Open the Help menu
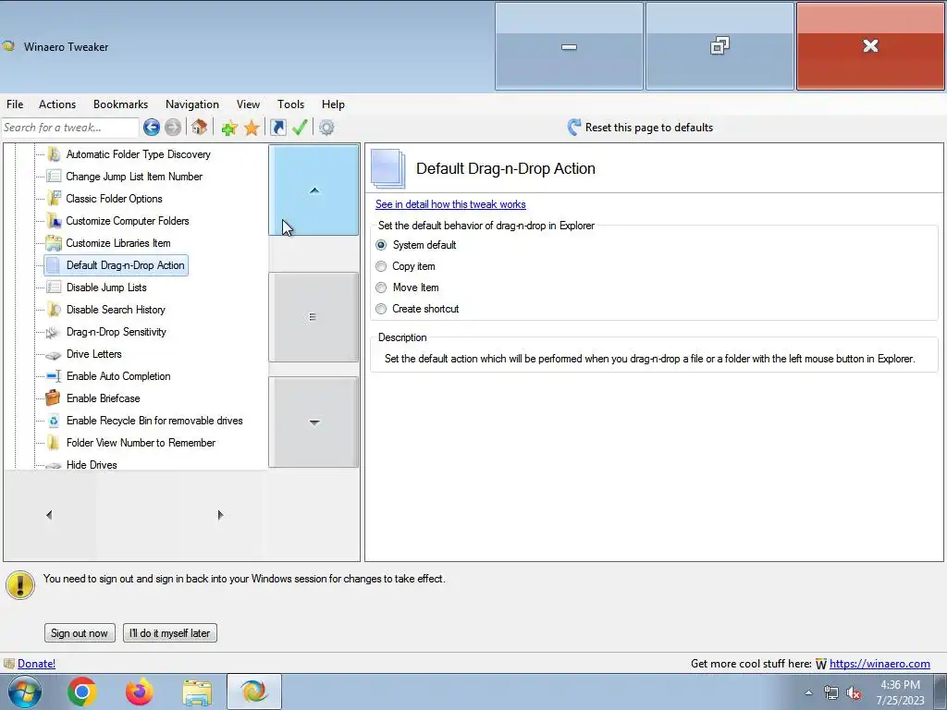The image size is (947, 710). tap(333, 104)
